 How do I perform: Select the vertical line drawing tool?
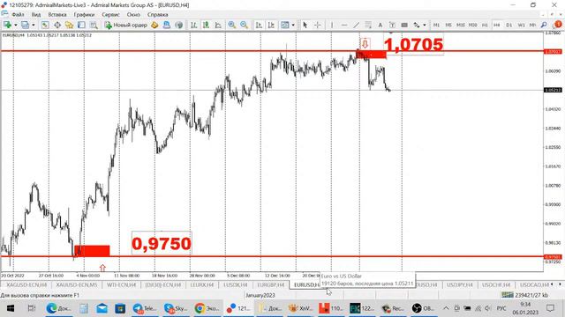[332, 25]
